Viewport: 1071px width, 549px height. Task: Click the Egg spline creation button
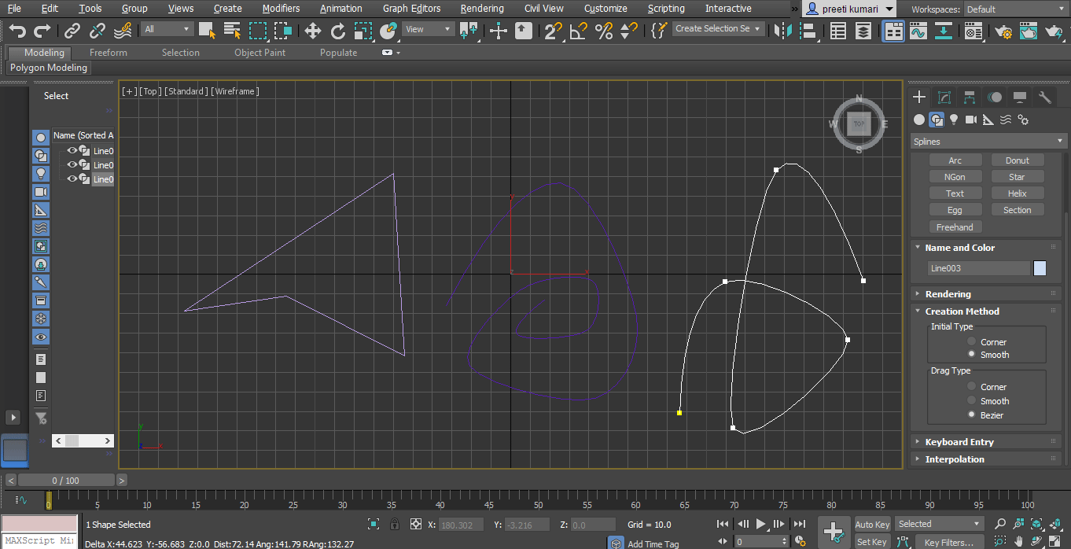click(955, 209)
